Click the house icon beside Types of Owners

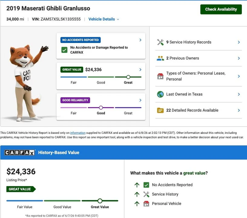(160, 76)
